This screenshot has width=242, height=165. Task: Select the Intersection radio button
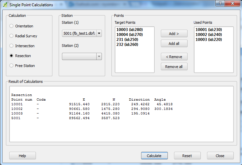[x=12, y=46]
